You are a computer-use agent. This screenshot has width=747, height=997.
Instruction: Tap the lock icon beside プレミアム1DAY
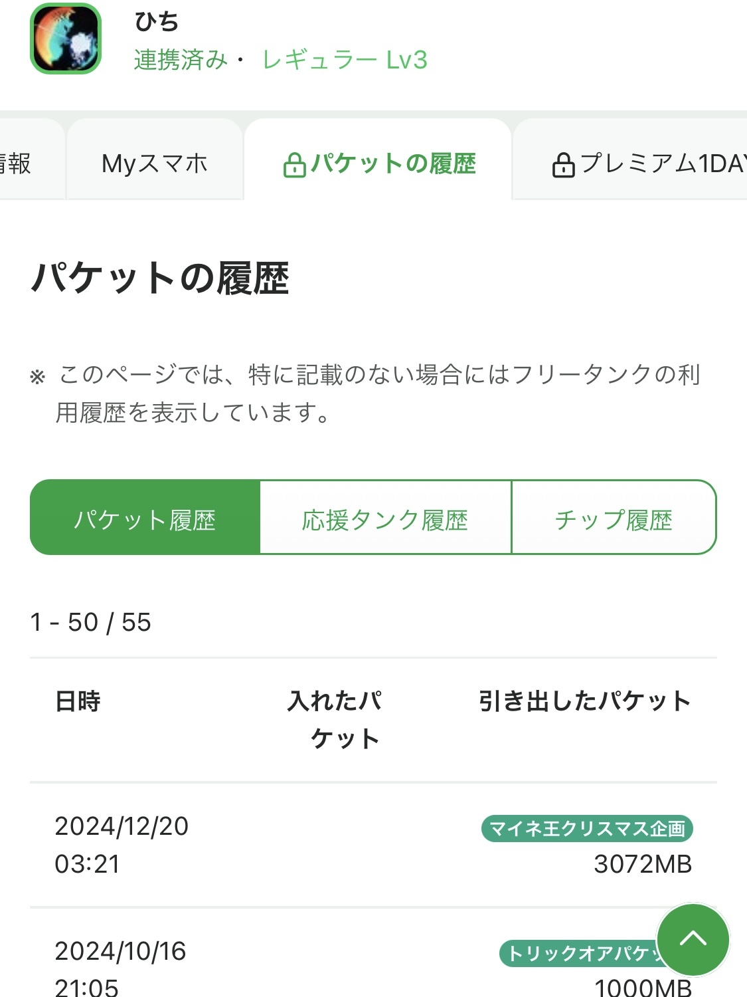[x=563, y=165]
